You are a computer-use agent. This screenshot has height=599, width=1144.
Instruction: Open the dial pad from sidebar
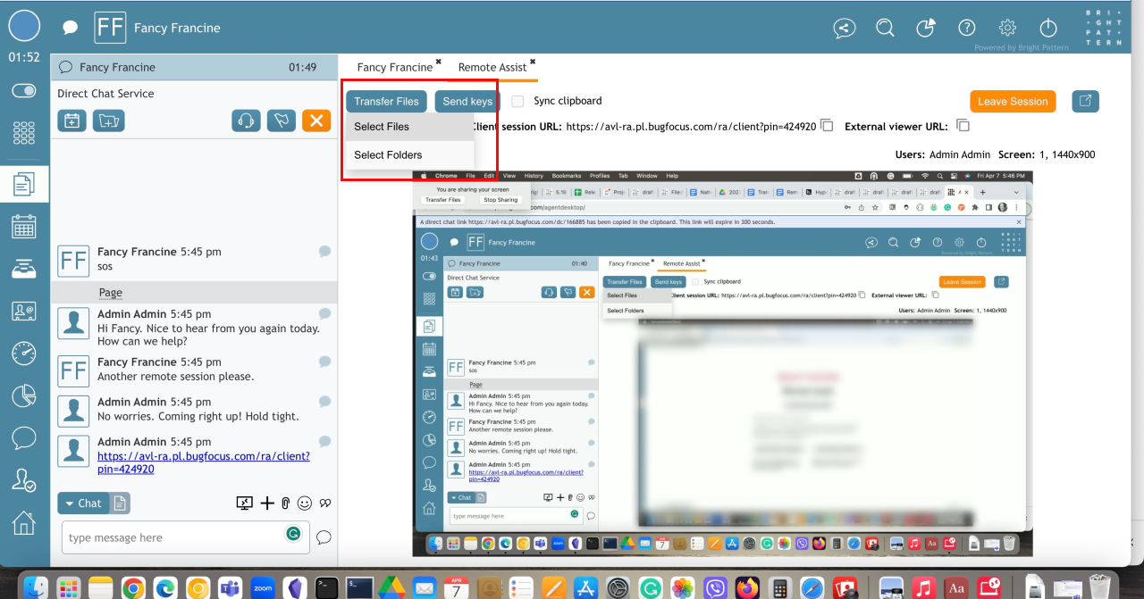[24, 134]
